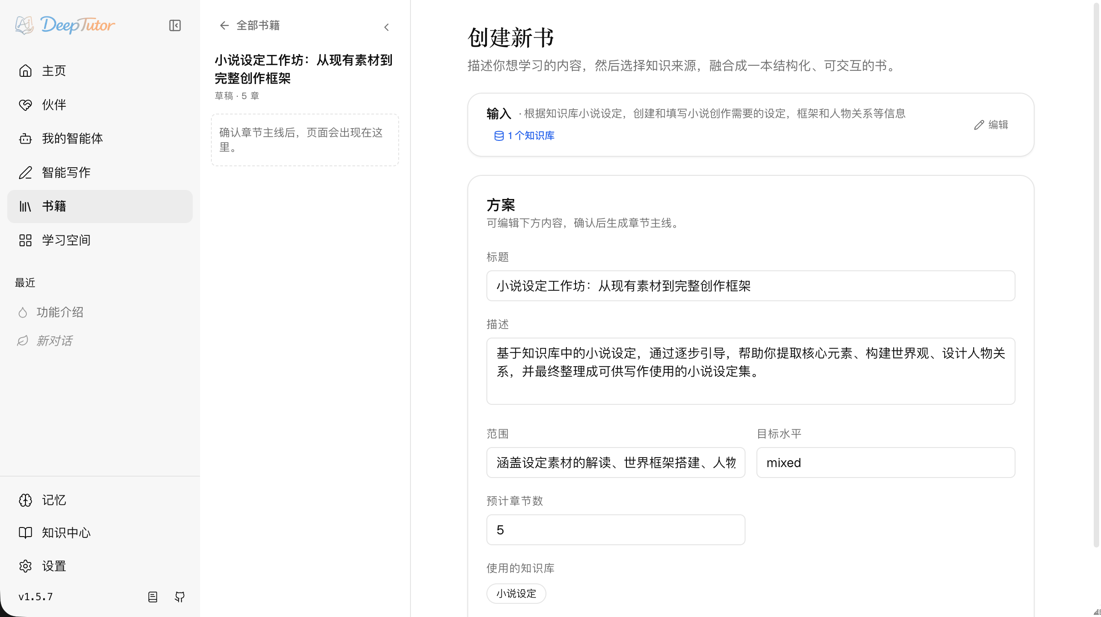Open recent item 功能介绍
The height and width of the screenshot is (617, 1101).
pos(60,313)
